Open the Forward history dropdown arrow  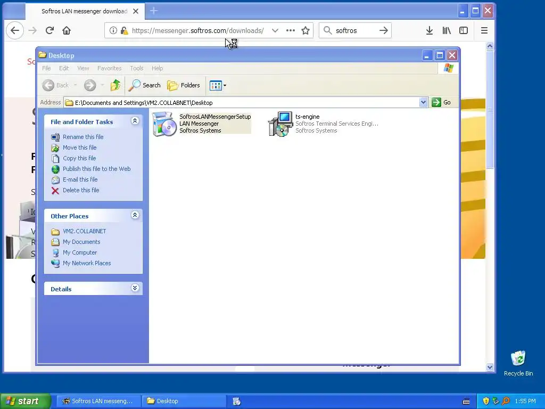[102, 85]
